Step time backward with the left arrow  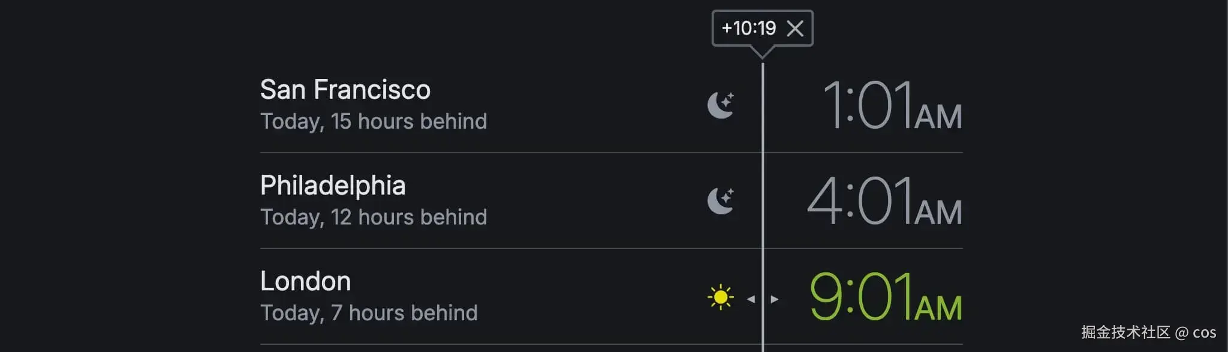(x=751, y=299)
